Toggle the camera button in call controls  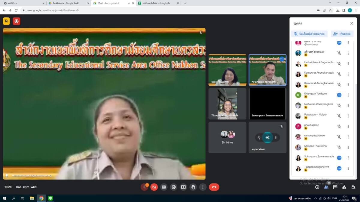coord(154,187)
